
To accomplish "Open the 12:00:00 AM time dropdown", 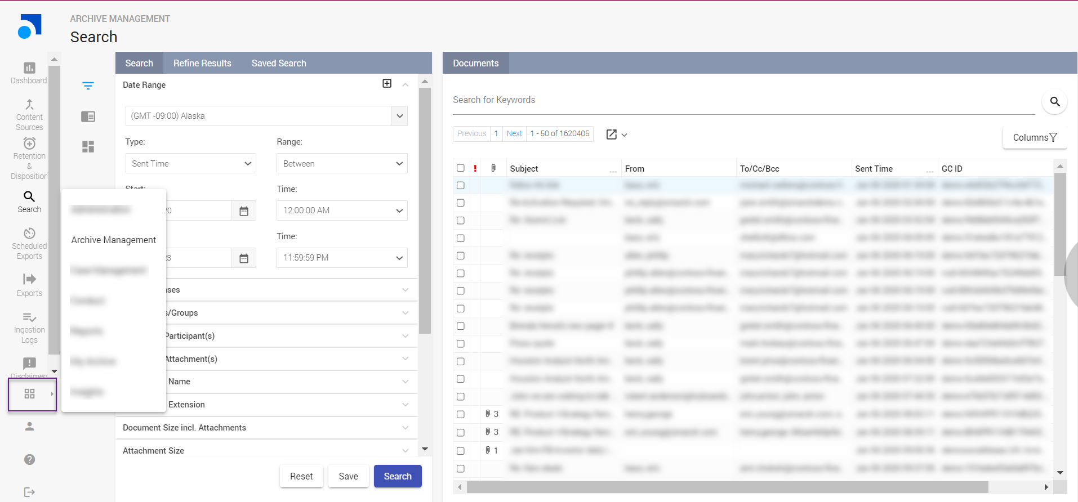I will coord(342,210).
